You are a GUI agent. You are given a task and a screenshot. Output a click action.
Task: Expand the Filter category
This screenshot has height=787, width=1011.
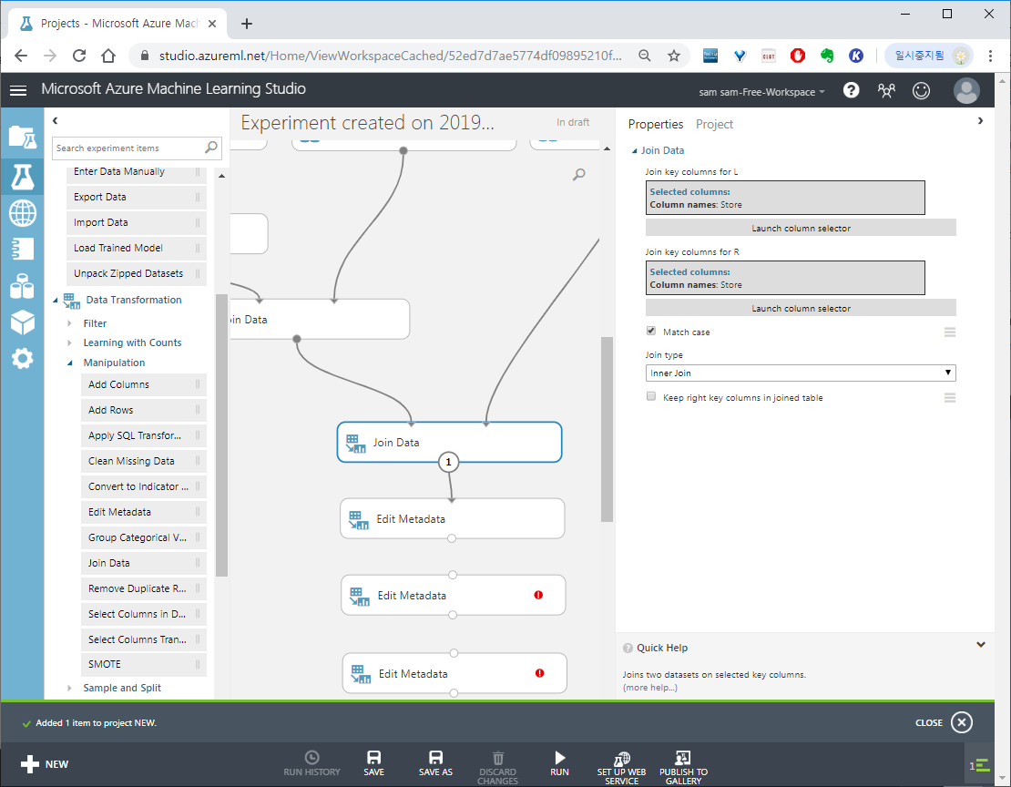click(69, 323)
